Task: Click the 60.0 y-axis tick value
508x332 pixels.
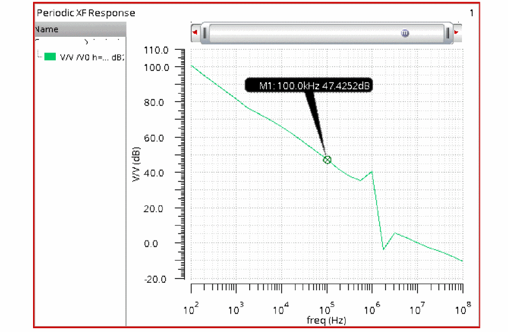Action: pos(154,138)
